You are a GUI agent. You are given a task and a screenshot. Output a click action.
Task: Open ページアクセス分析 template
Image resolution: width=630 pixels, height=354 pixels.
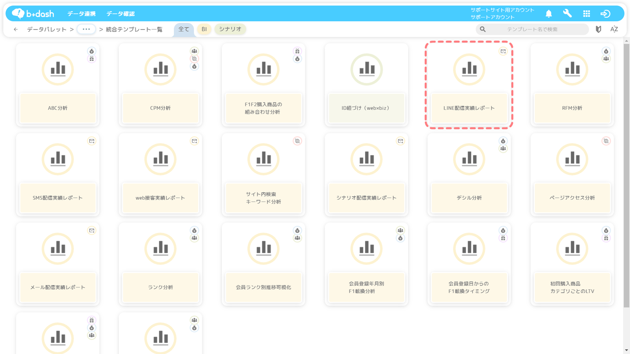click(x=572, y=198)
